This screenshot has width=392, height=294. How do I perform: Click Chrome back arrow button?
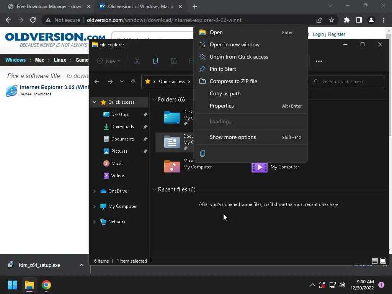[x=8, y=20]
